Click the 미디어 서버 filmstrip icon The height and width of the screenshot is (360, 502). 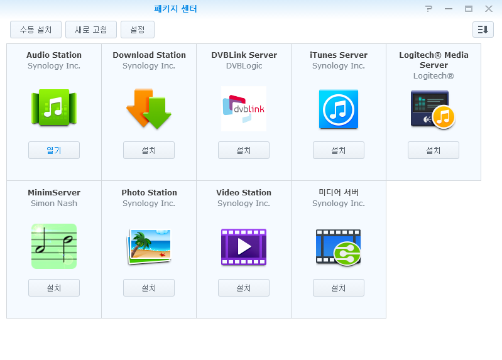(338, 246)
